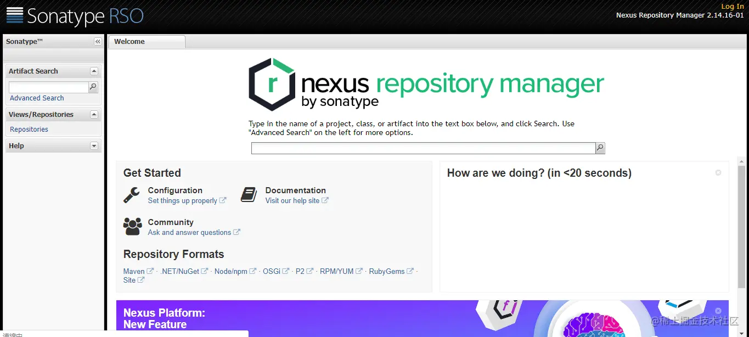
Task: Close the Nexus Platform banner
Action: pos(718,311)
